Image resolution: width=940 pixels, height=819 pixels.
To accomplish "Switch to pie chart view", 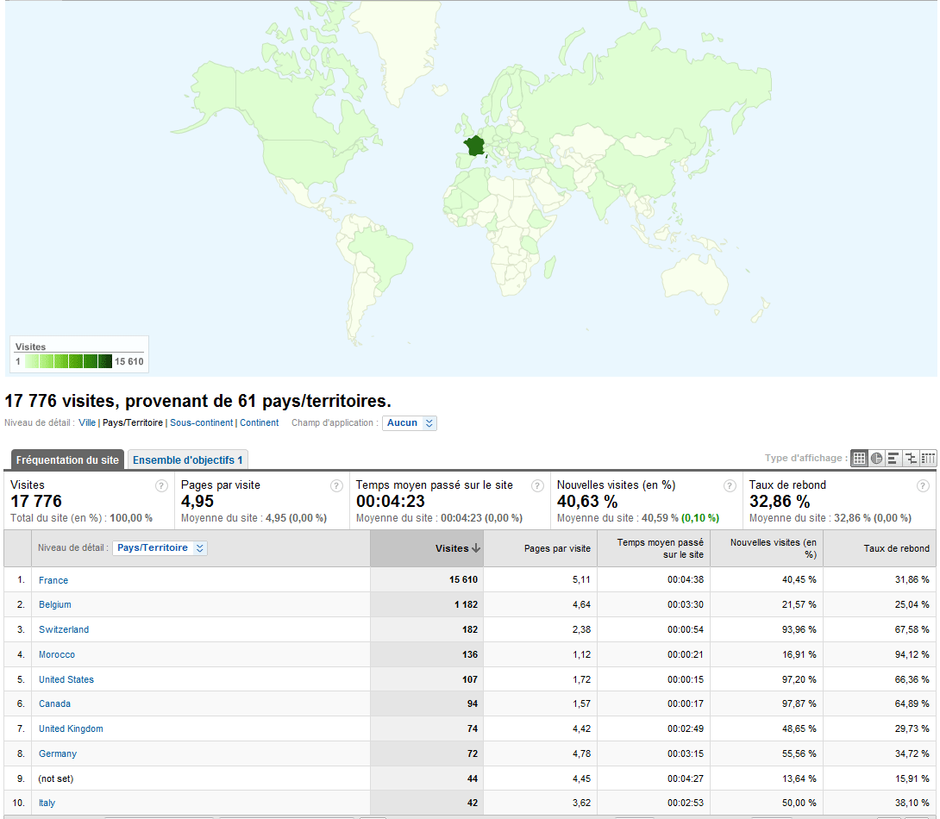I will tap(876, 459).
